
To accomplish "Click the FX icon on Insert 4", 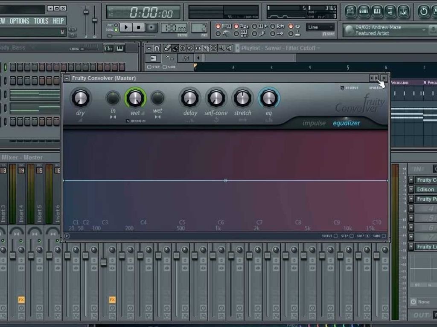I will [21, 300].
